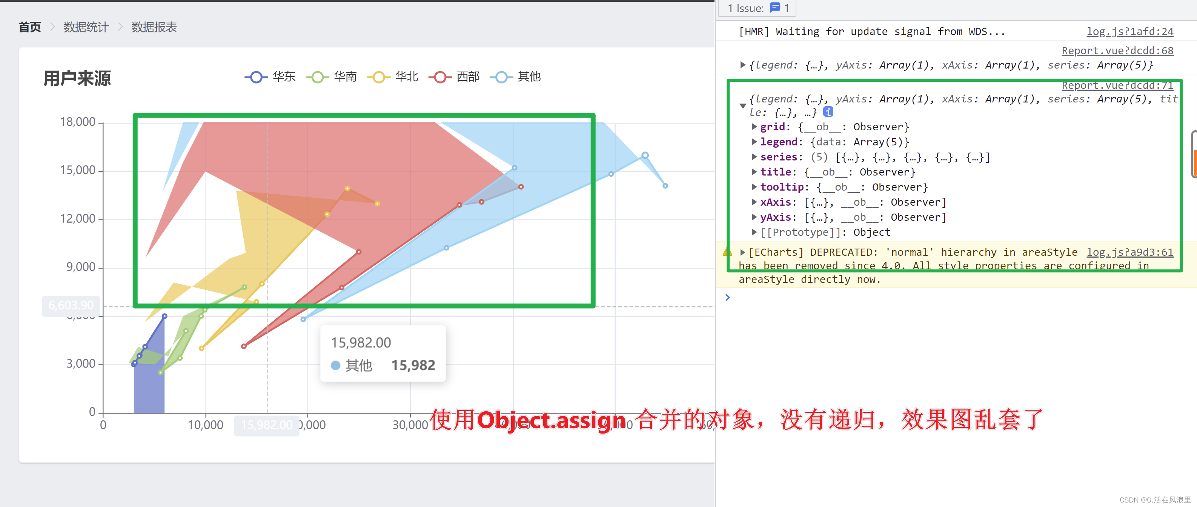The width and height of the screenshot is (1197, 507).
Task: Click the 用户来源 chart title
Action: point(77,78)
